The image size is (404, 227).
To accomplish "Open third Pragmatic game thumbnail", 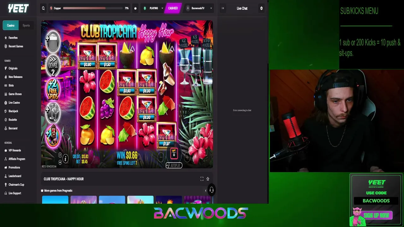I will pyautogui.click(x=112, y=200).
